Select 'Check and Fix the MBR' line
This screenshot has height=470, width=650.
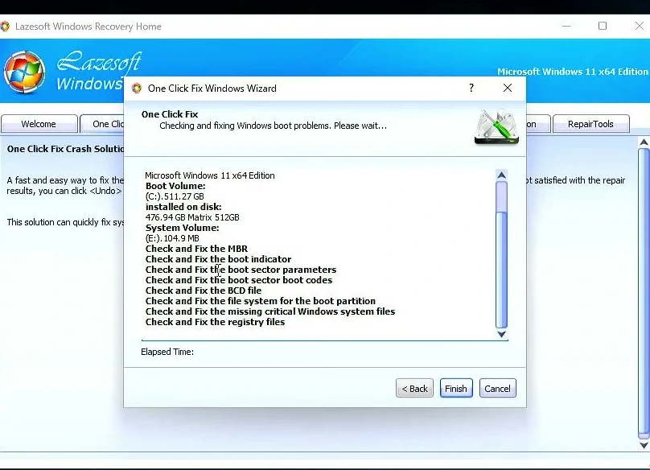point(196,249)
